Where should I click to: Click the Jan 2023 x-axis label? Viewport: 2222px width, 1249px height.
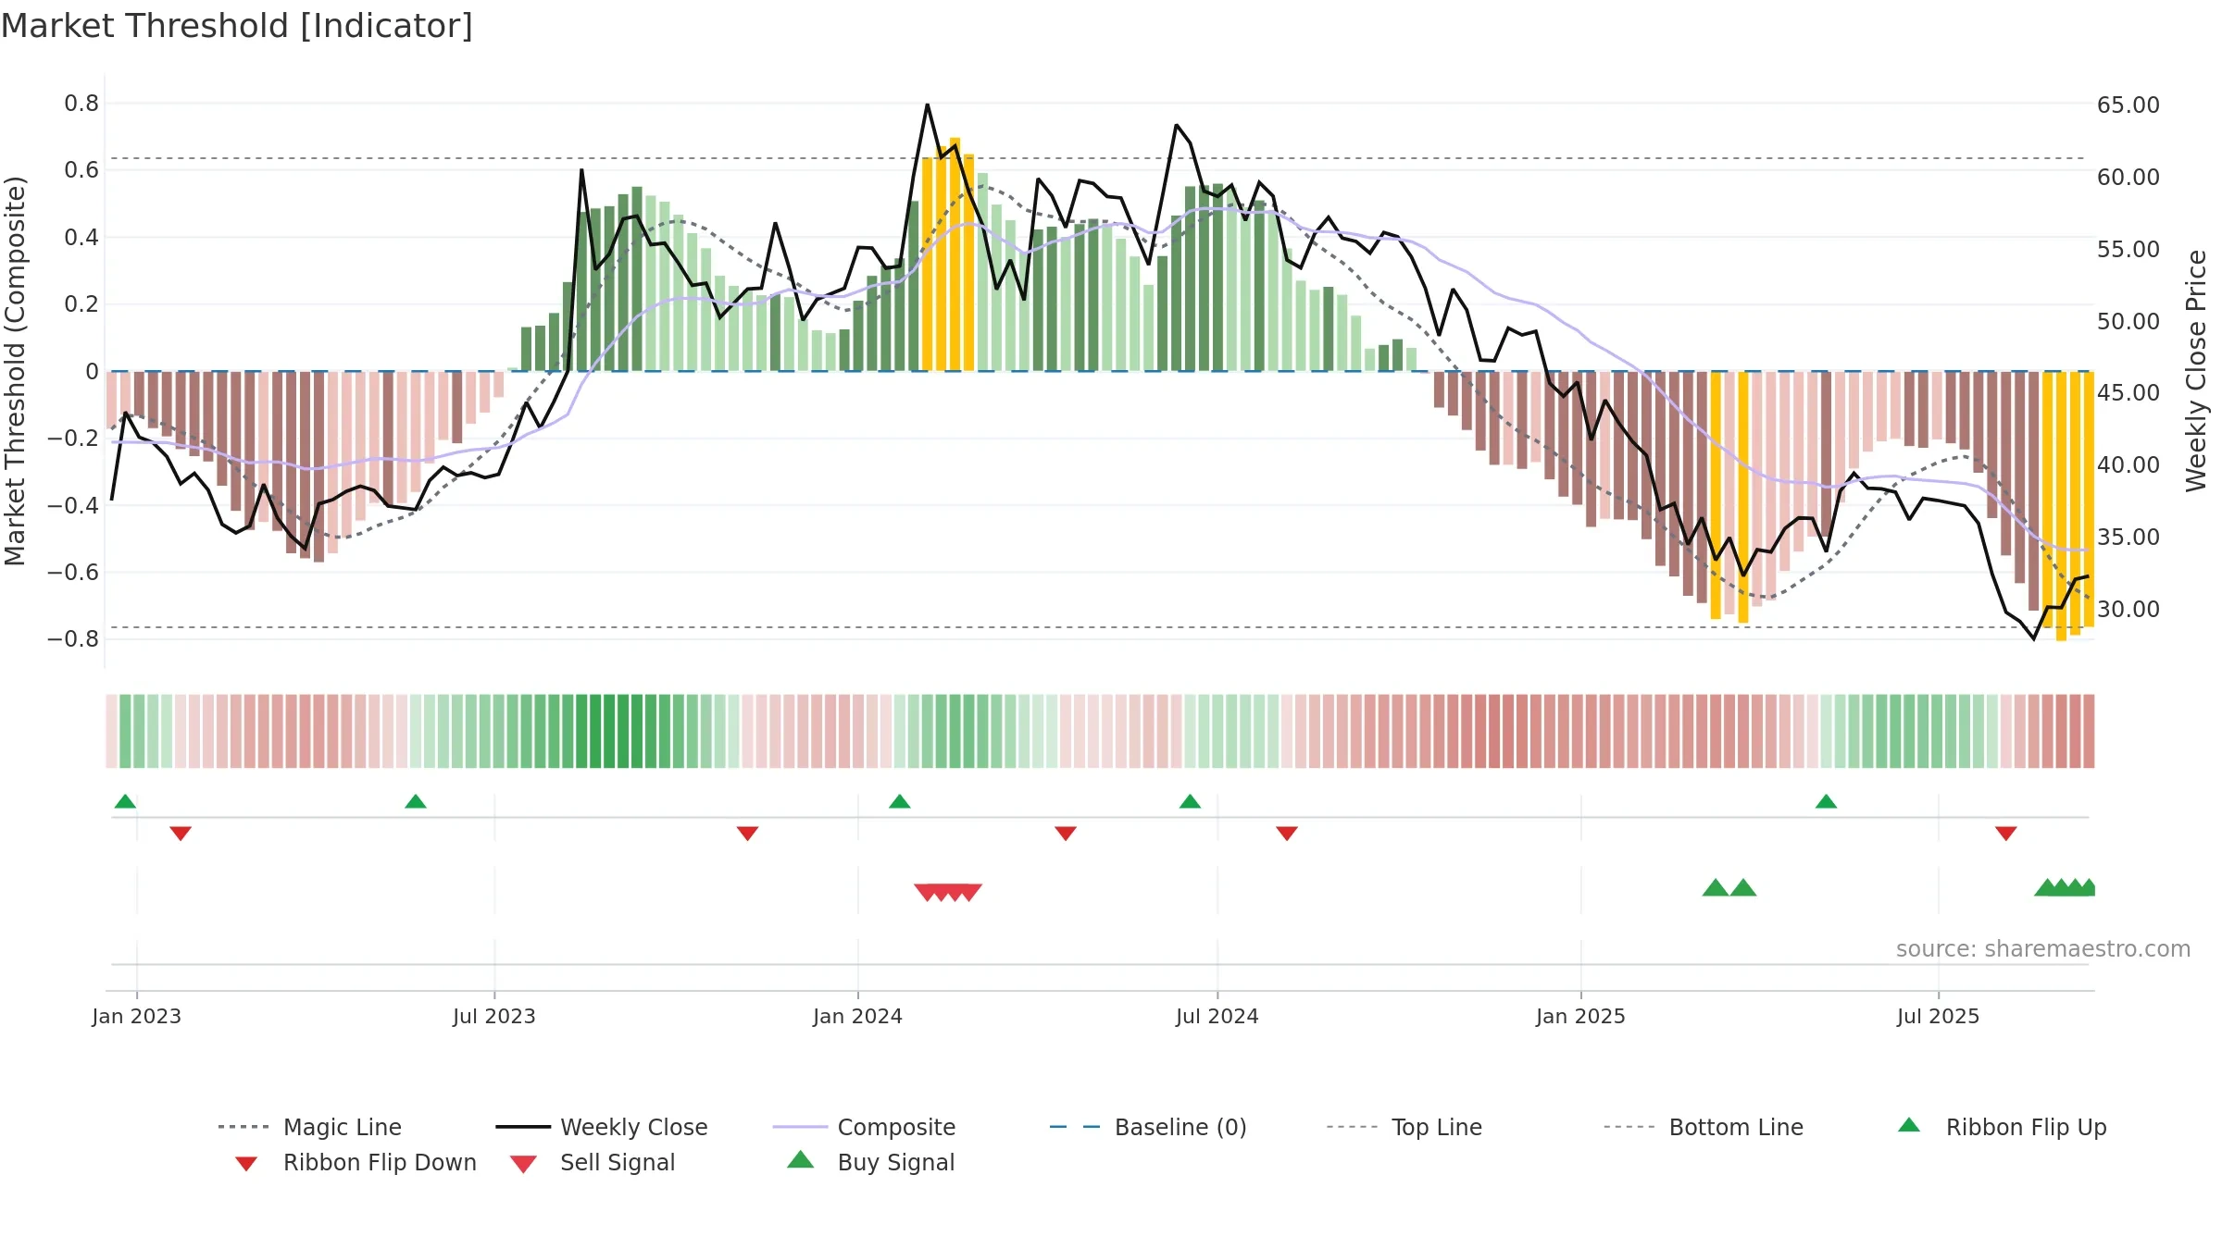point(137,1016)
